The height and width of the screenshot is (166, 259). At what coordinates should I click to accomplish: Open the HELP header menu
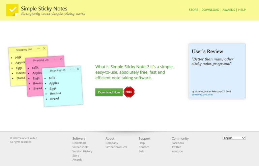[242, 10]
